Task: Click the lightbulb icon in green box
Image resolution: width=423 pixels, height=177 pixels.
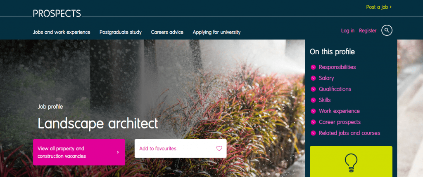Action: tap(351, 163)
